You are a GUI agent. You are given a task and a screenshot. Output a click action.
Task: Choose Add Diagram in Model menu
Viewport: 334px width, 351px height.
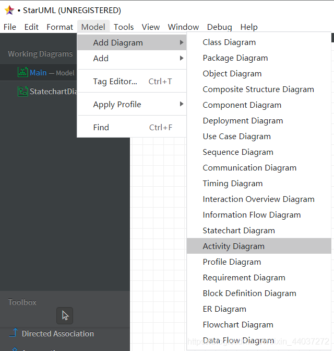132,42
